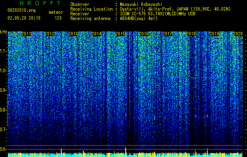Click the 1.0 kHz axis label
The height and width of the screenshot is (157, 247).
click(x=4, y=71)
